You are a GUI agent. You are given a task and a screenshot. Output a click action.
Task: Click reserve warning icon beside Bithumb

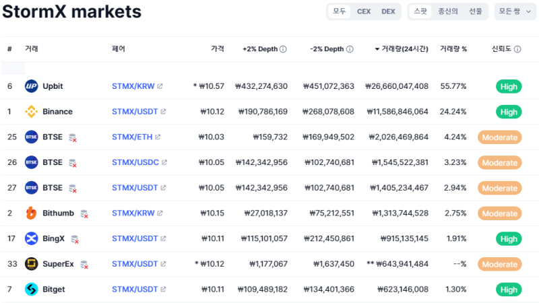84,214
